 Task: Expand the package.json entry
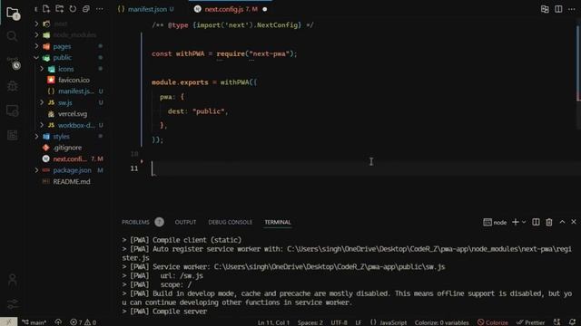pos(36,170)
